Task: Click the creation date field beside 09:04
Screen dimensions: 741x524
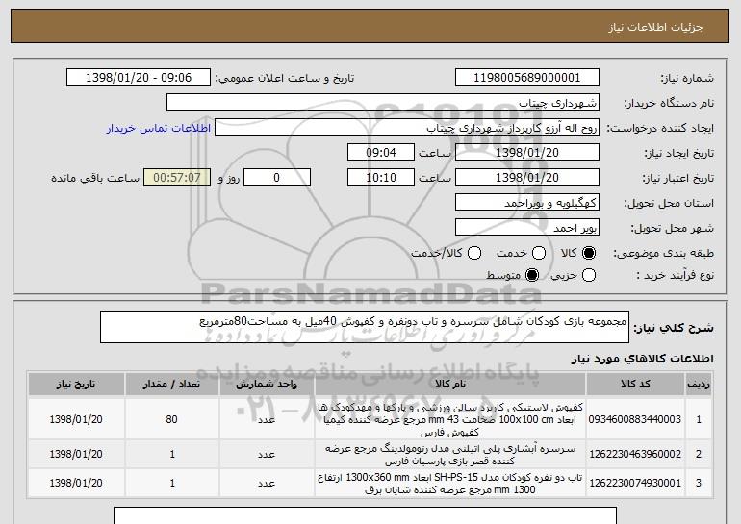Action: click(527, 153)
